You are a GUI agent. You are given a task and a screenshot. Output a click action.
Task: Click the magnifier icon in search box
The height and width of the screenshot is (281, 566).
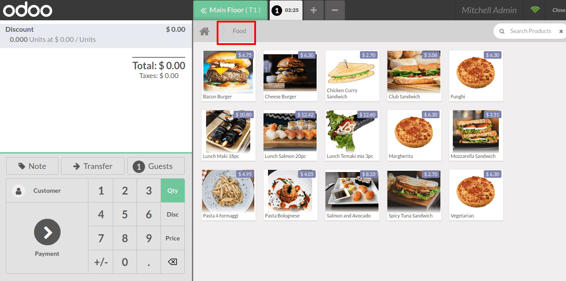[502, 31]
